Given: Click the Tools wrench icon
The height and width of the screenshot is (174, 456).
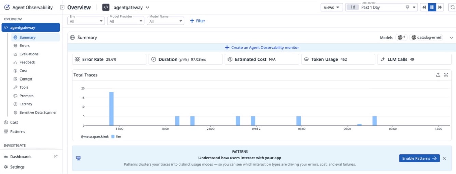Looking at the screenshot, I should (15, 87).
